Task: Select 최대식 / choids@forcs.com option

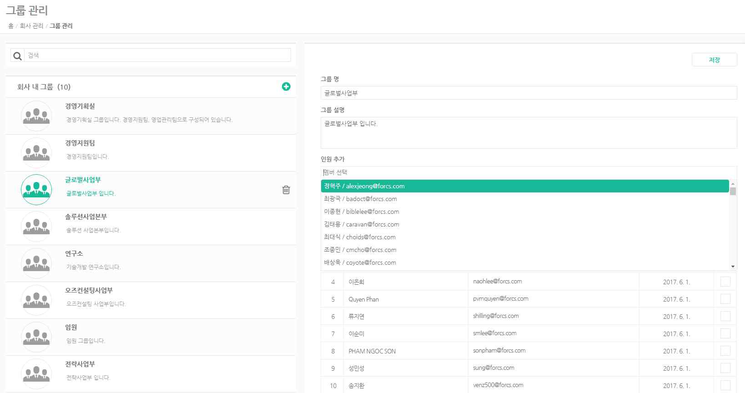Action: (525, 237)
